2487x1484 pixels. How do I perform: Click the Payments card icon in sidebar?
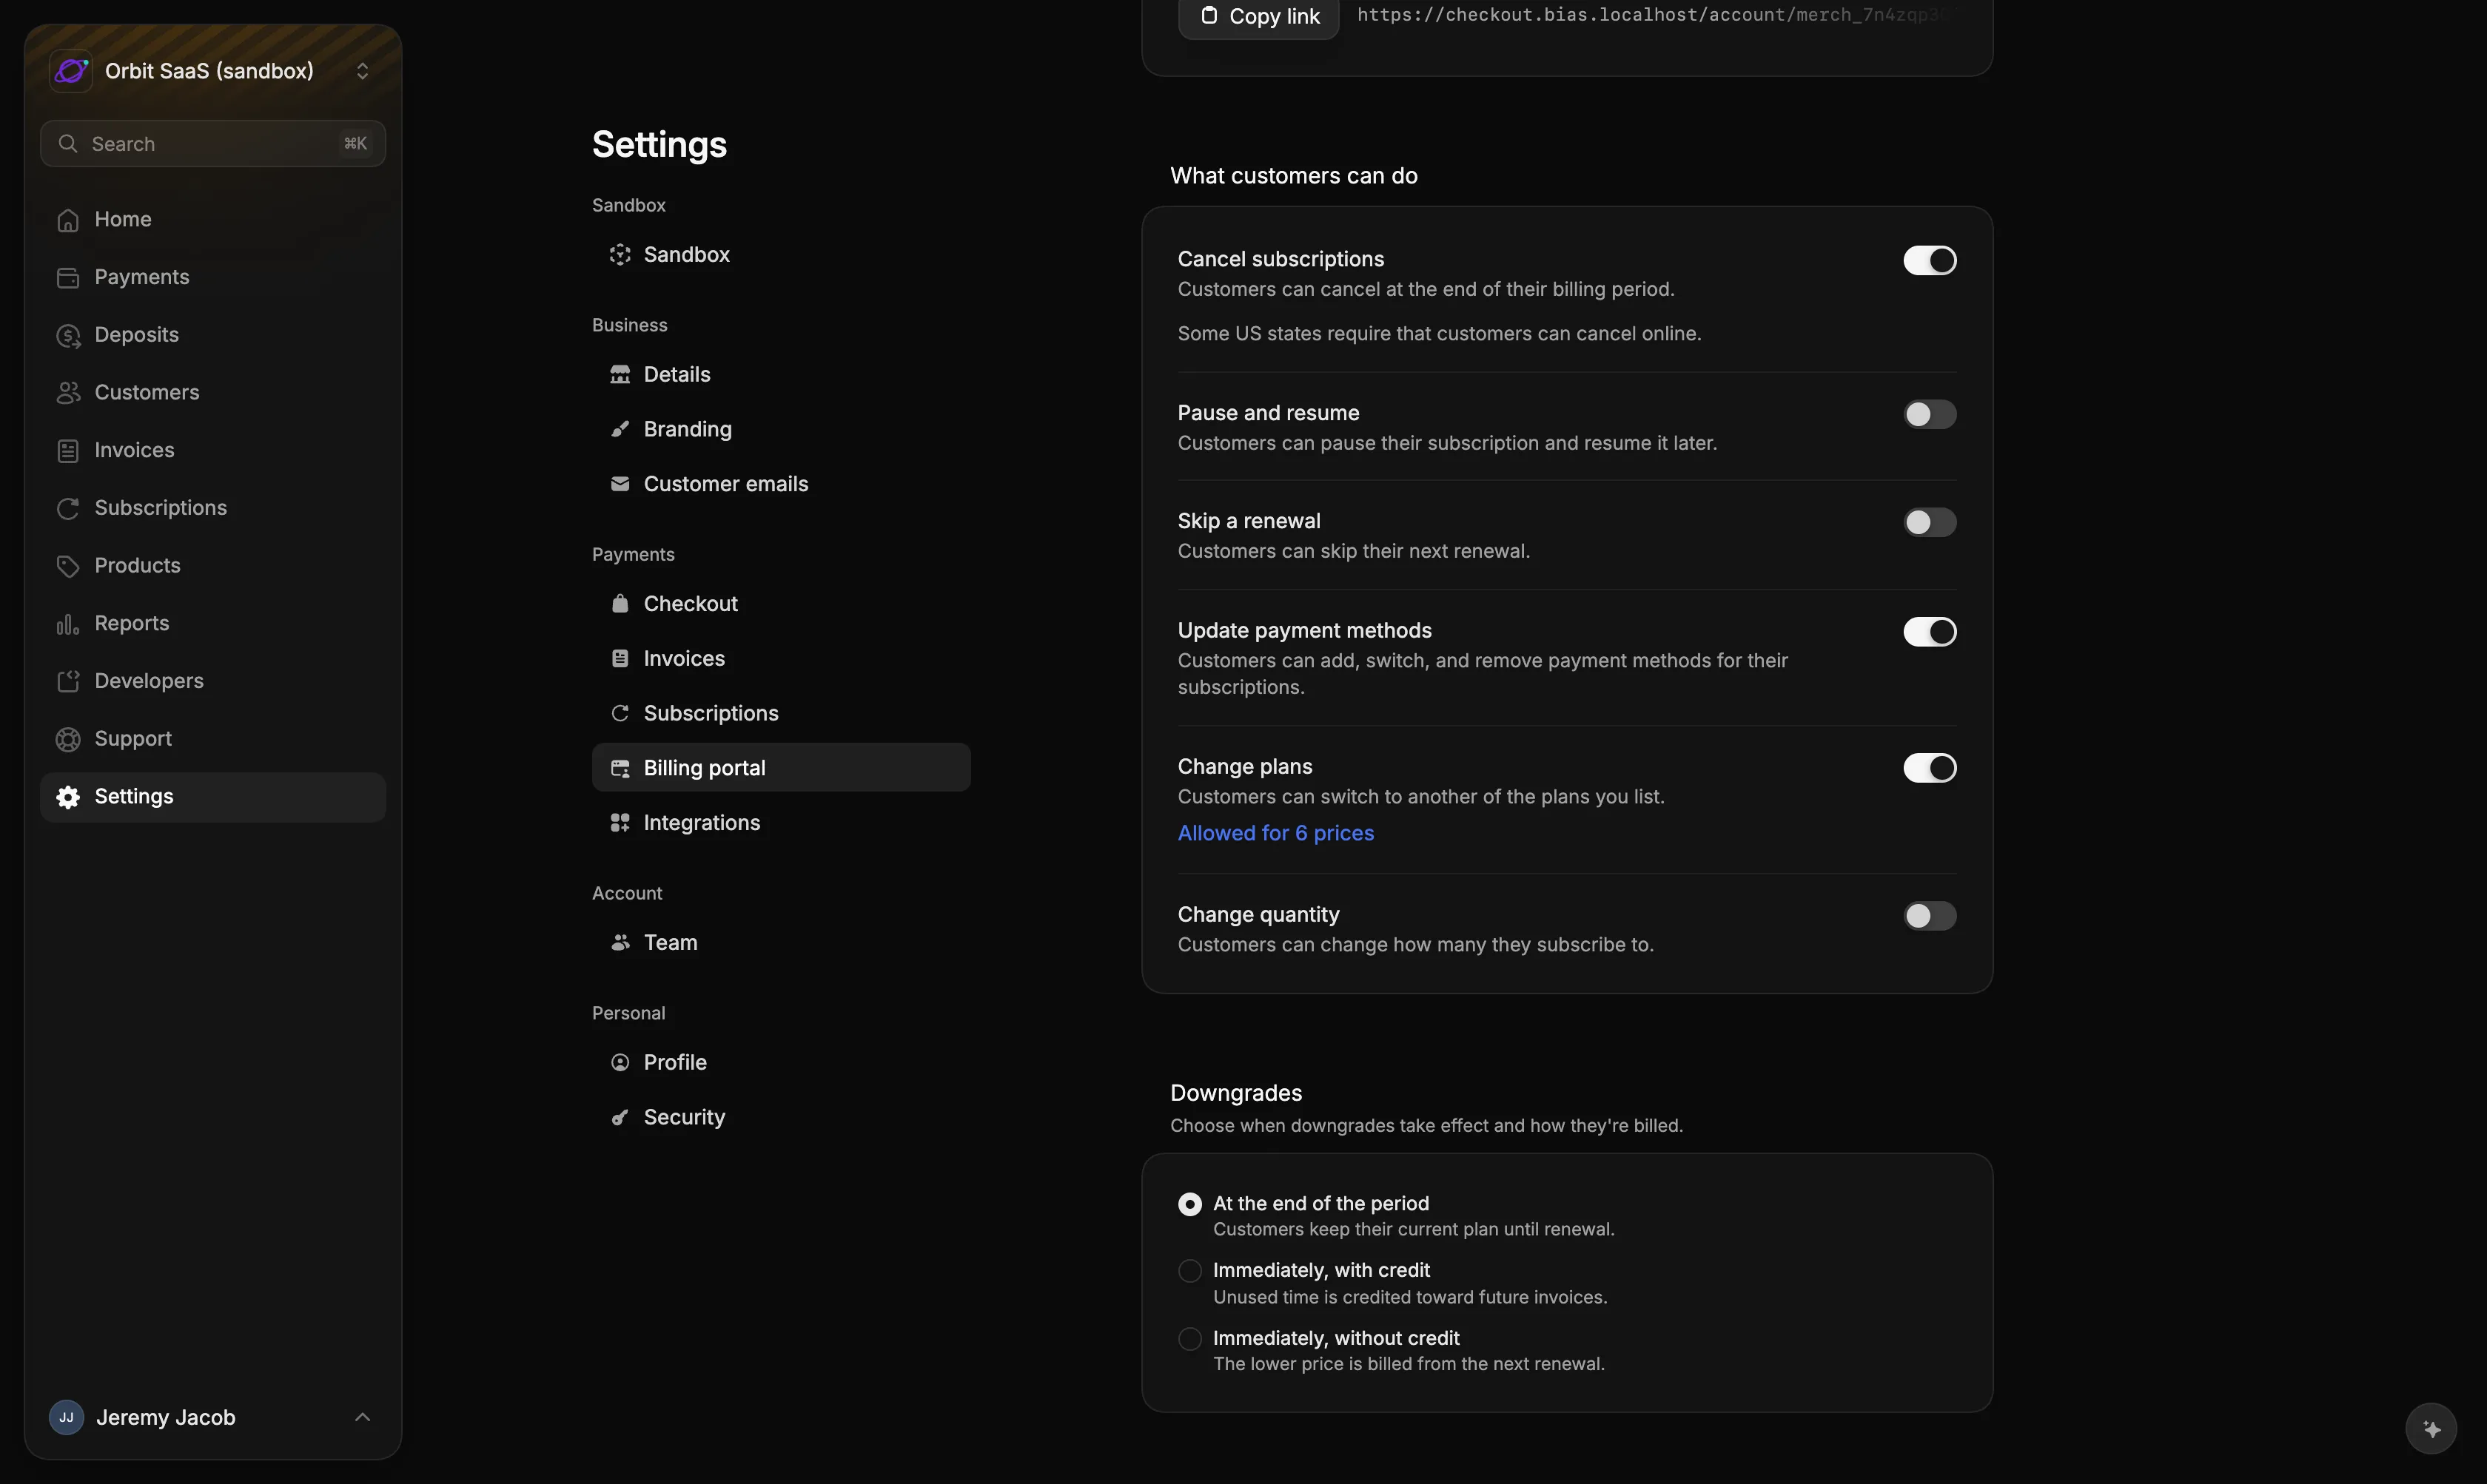point(68,278)
